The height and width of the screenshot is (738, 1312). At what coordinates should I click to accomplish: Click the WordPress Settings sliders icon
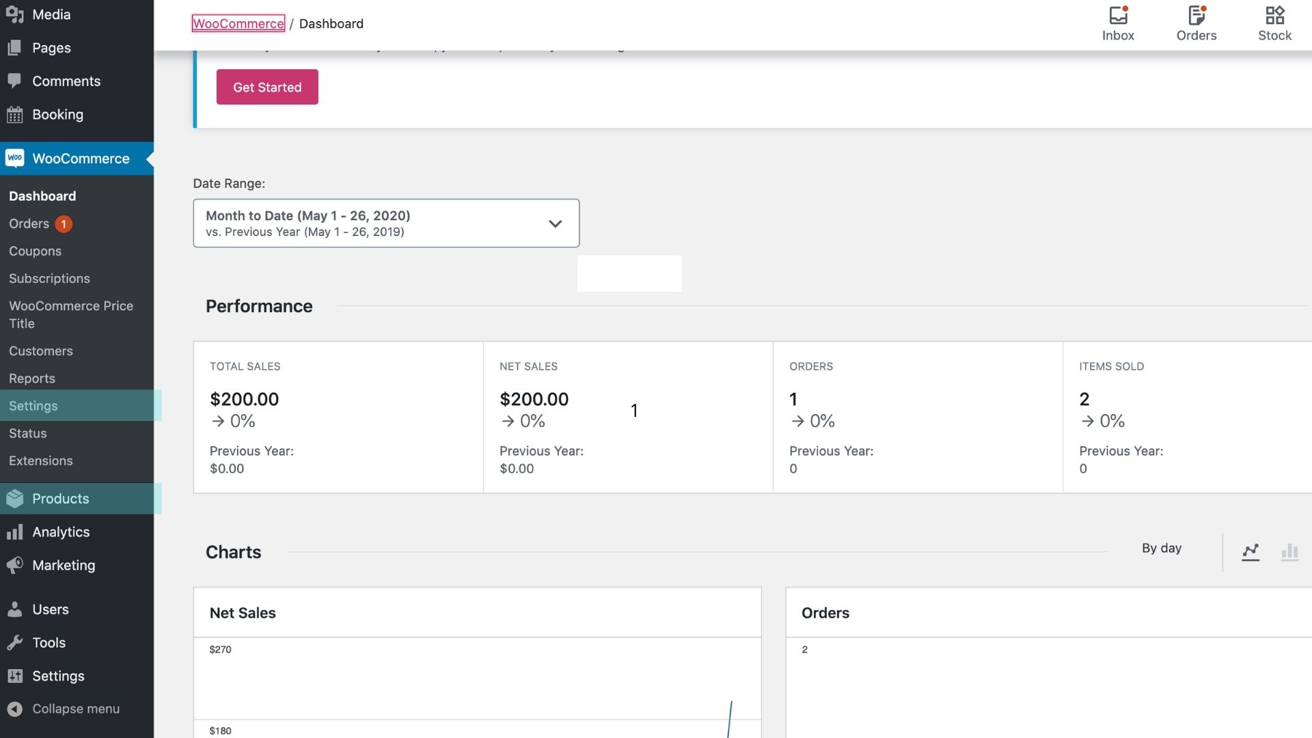click(x=15, y=676)
